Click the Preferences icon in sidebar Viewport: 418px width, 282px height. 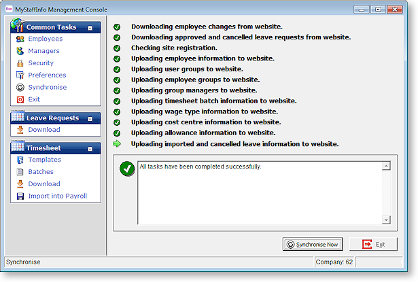pyautogui.click(x=20, y=75)
